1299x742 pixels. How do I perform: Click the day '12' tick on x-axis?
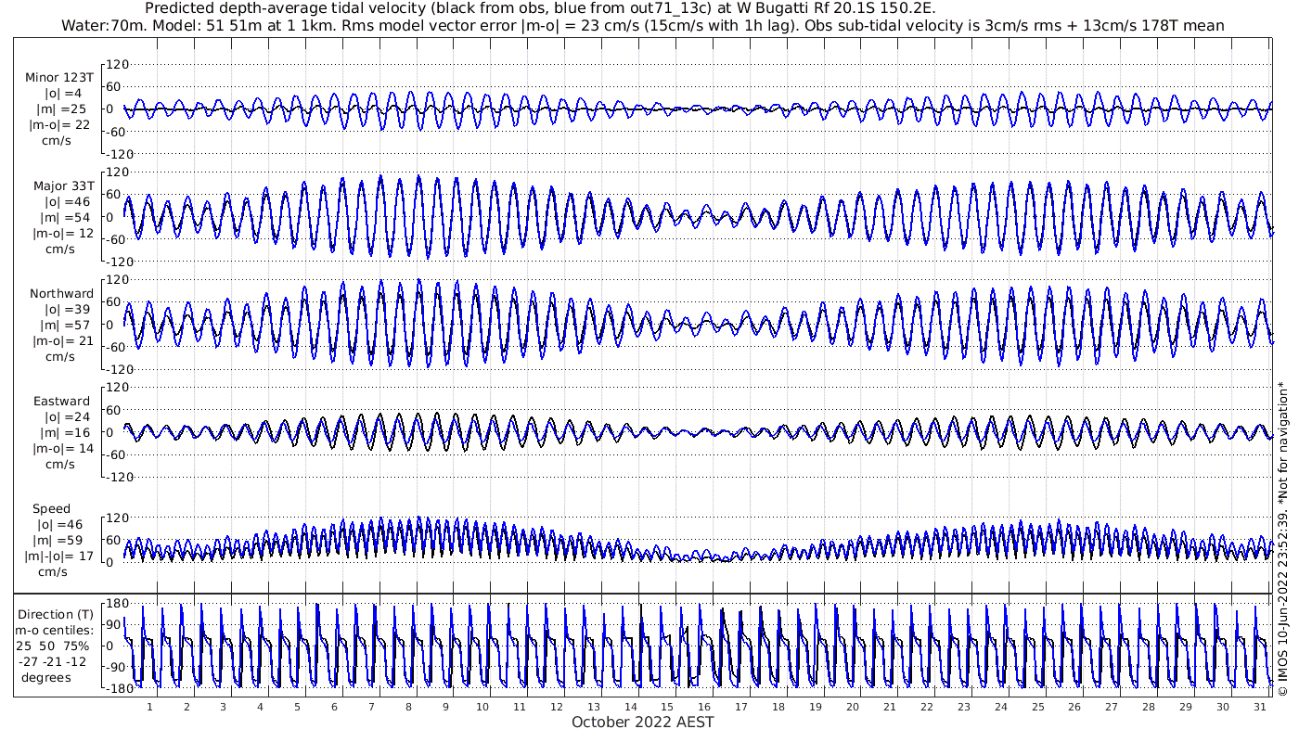pos(556,707)
